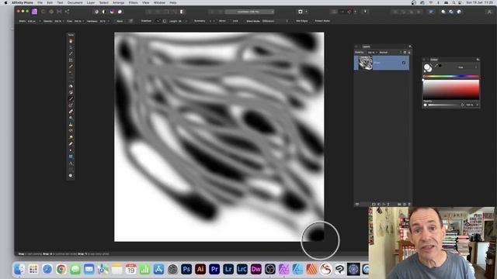
Task: Open the Filters menu
Action: [x=133, y=2]
